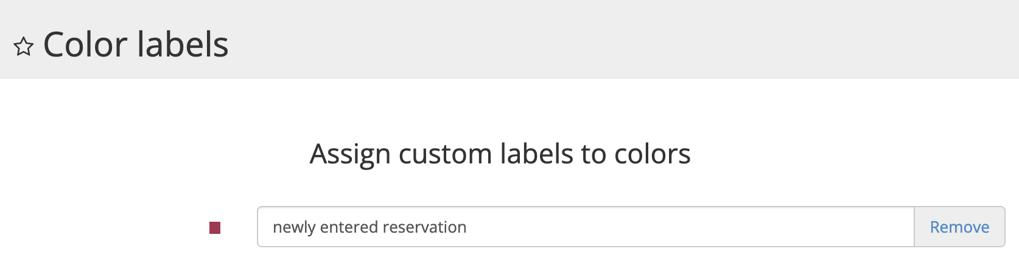The height and width of the screenshot is (260, 1019).
Task: Click the 'Color labels' page title
Action: point(136,45)
